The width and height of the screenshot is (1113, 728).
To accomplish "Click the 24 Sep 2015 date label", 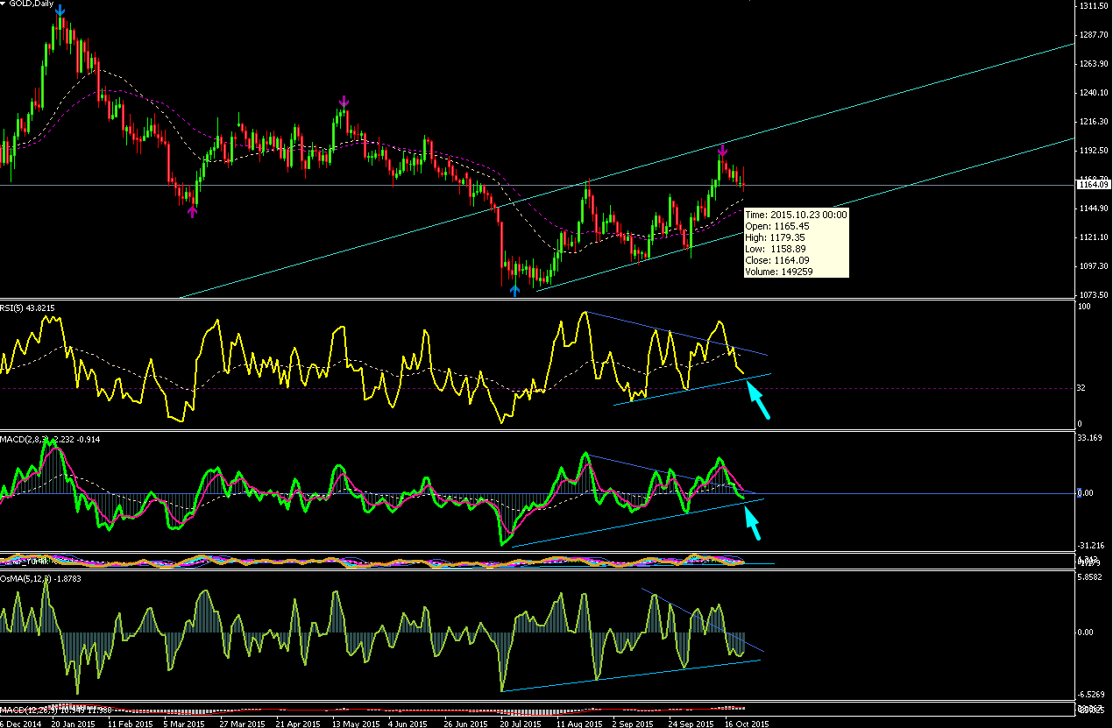I will click(x=691, y=724).
